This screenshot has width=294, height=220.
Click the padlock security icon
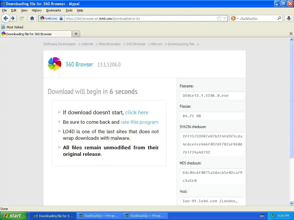pyautogui.click(x=61, y=18)
